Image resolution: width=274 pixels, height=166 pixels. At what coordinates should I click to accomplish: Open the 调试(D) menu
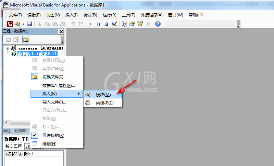pos(90,15)
